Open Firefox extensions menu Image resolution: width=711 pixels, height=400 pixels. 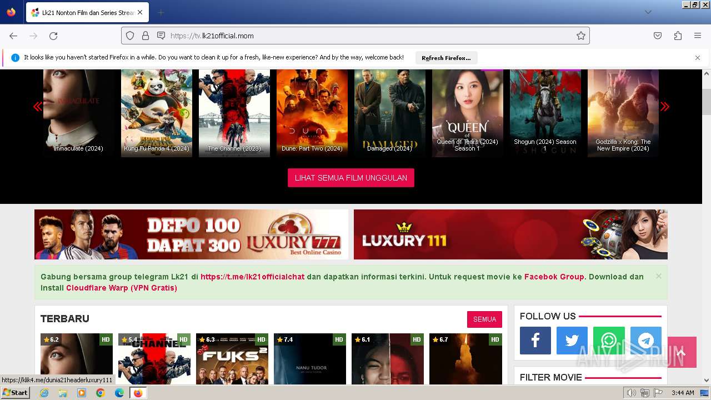pyautogui.click(x=678, y=36)
